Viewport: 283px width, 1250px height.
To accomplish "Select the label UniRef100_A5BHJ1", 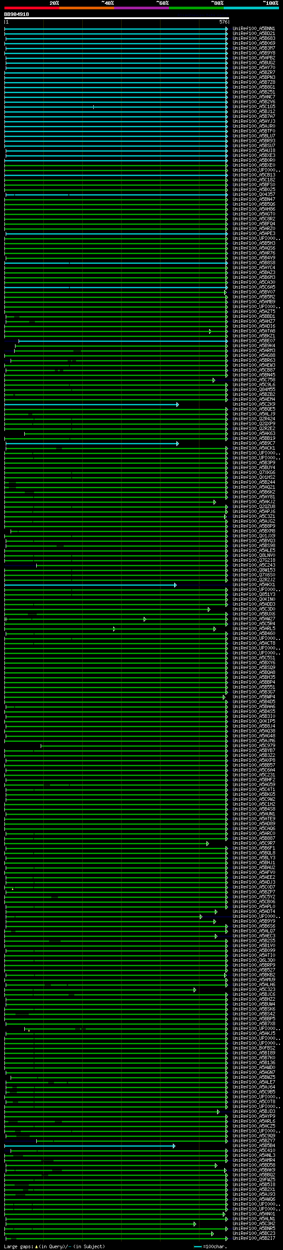I will click(254, 863).
